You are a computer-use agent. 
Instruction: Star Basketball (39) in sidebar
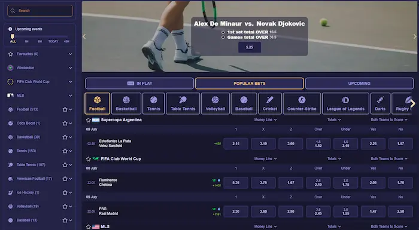click(65, 137)
